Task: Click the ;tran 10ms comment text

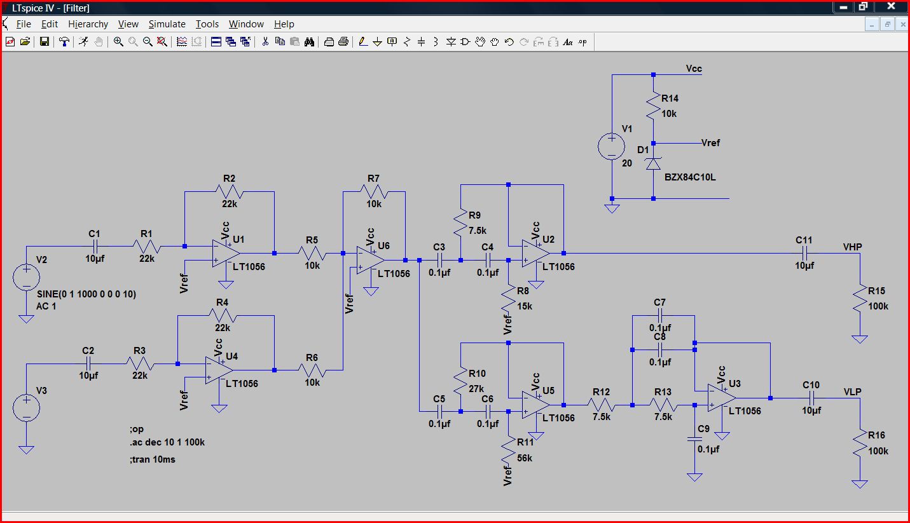Action: [x=152, y=459]
